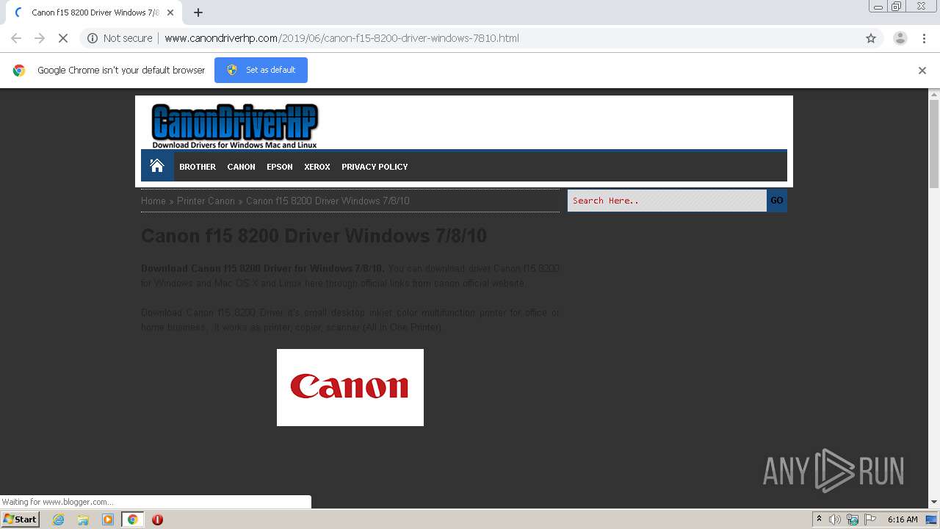Show hidden system tray icons
The height and width of the screenshot is (529, 940).
click(x=819, y=519)
